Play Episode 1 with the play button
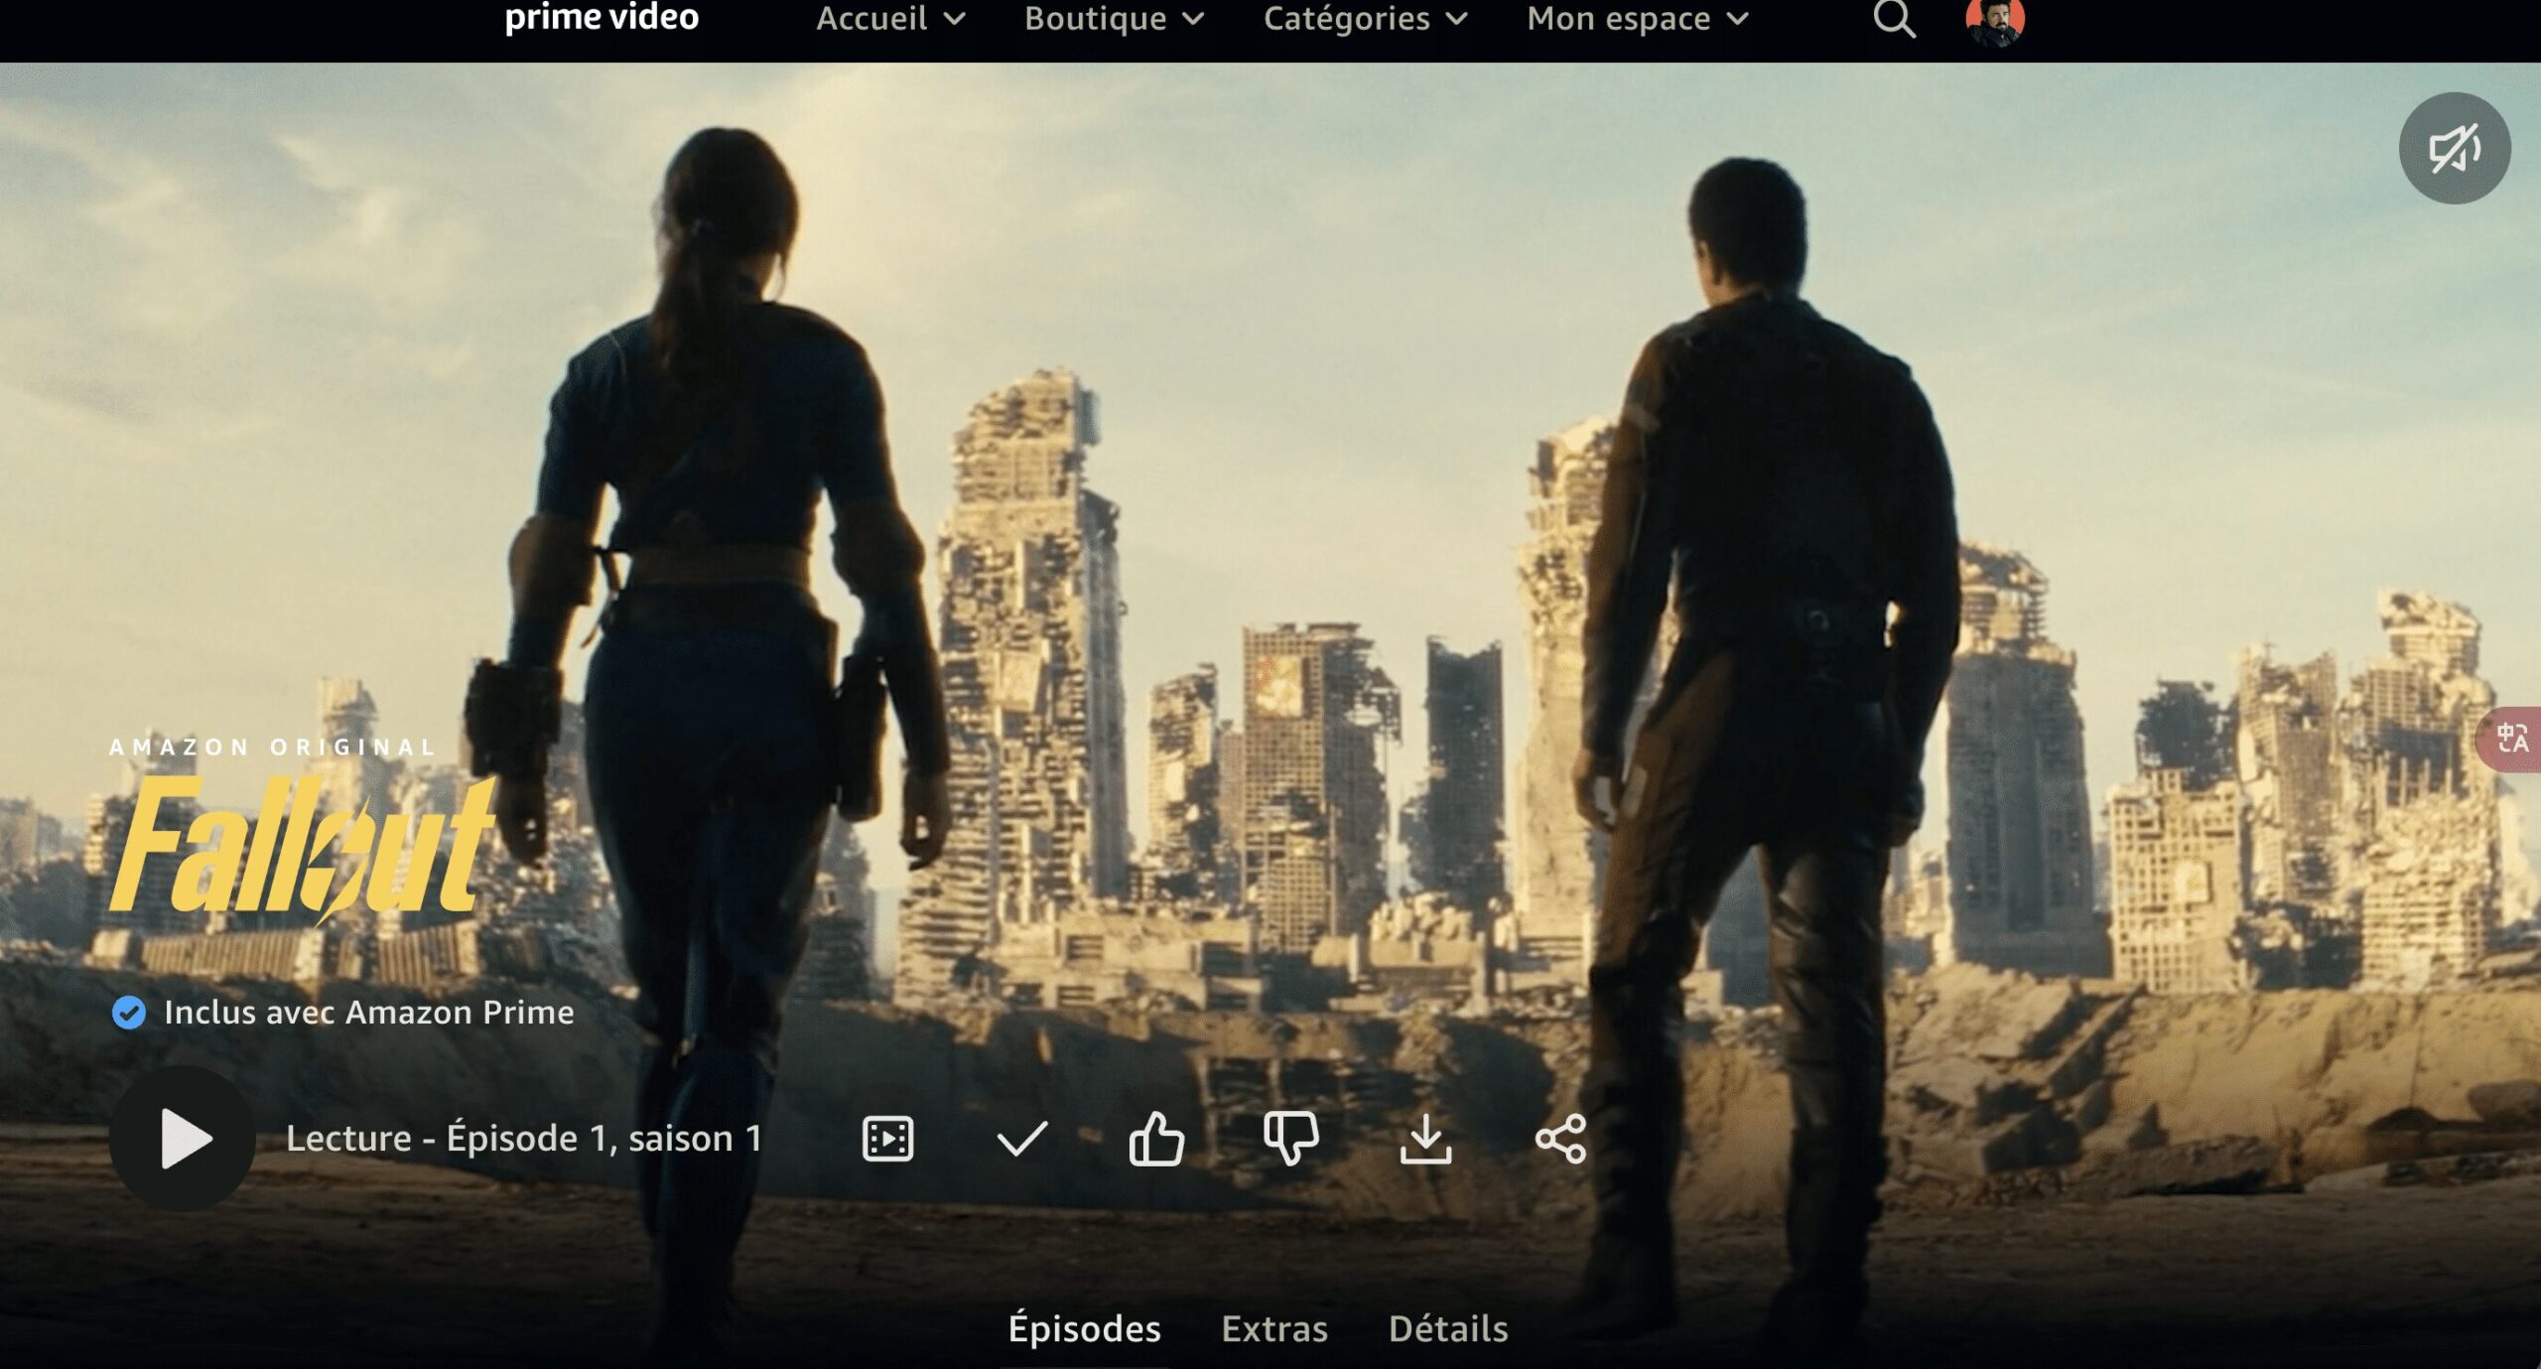Viewport: 2541px width, 1369px height. pyautogui.click(x=183, y=1138)
